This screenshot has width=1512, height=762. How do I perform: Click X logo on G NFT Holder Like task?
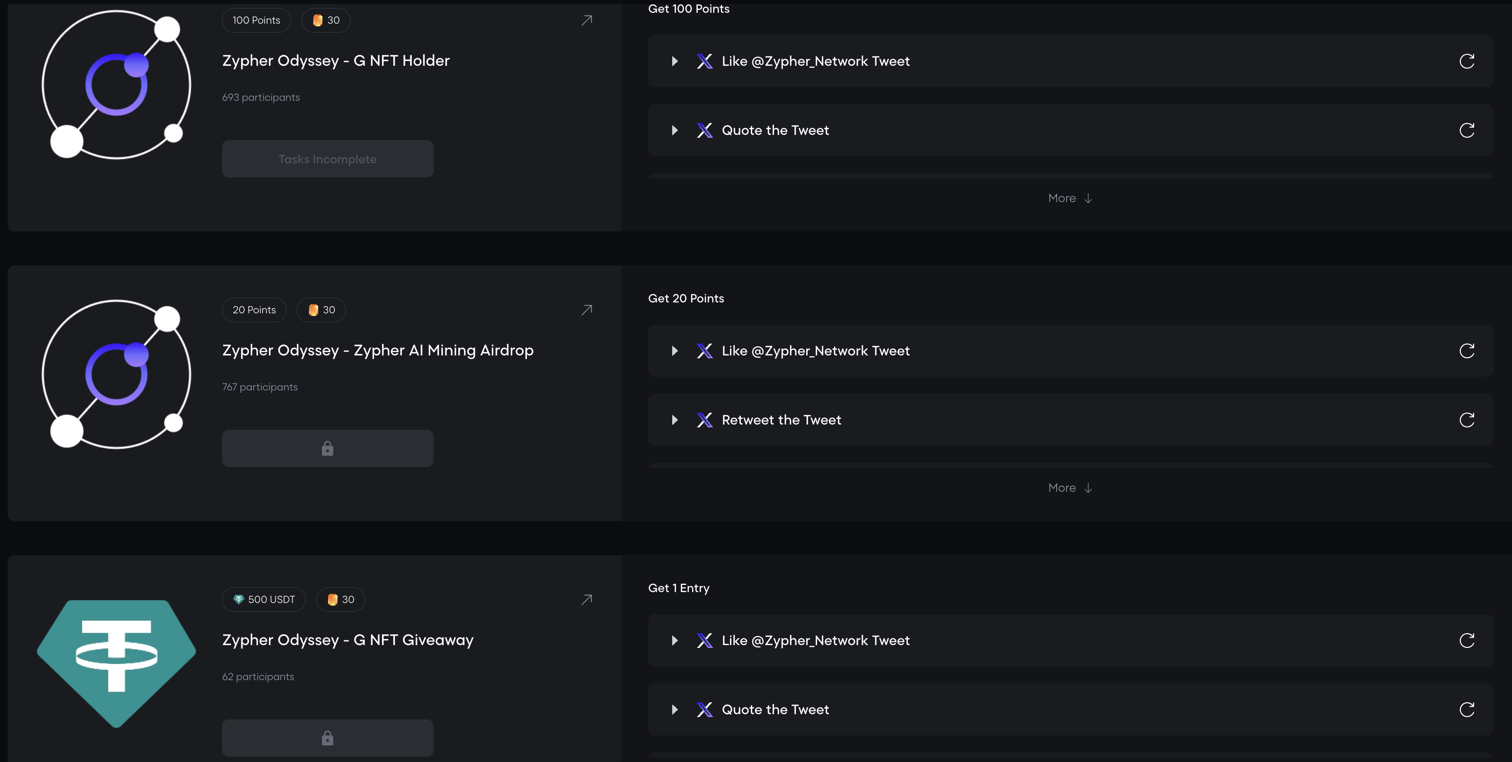(x=704, y=61)
